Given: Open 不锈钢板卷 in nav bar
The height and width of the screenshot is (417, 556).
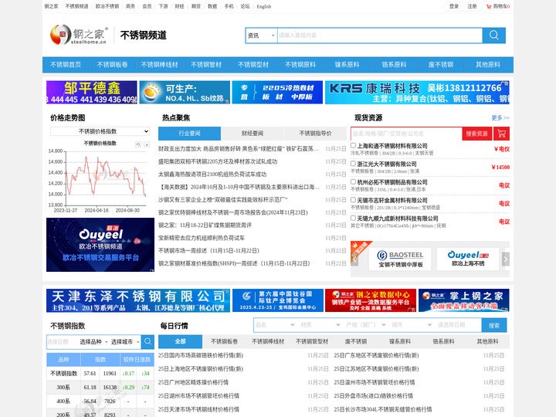Looking at the screenshot, I should [112, 65].
